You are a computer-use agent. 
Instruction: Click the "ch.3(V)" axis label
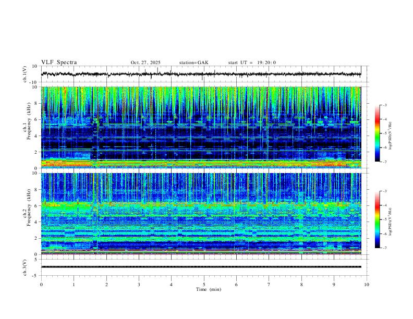25,267
